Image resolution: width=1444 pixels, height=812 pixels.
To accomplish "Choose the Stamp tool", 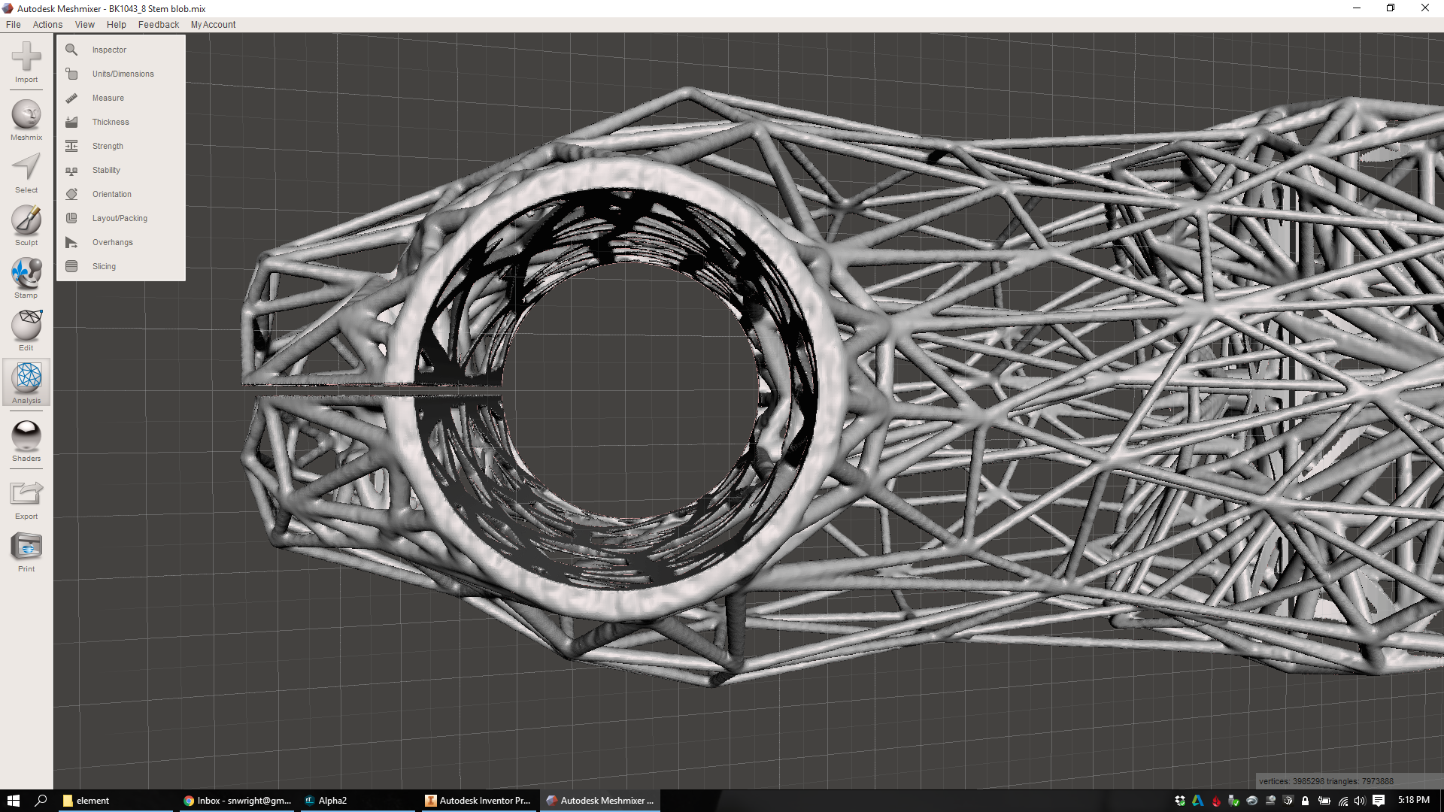I will [x=26, y=273].
